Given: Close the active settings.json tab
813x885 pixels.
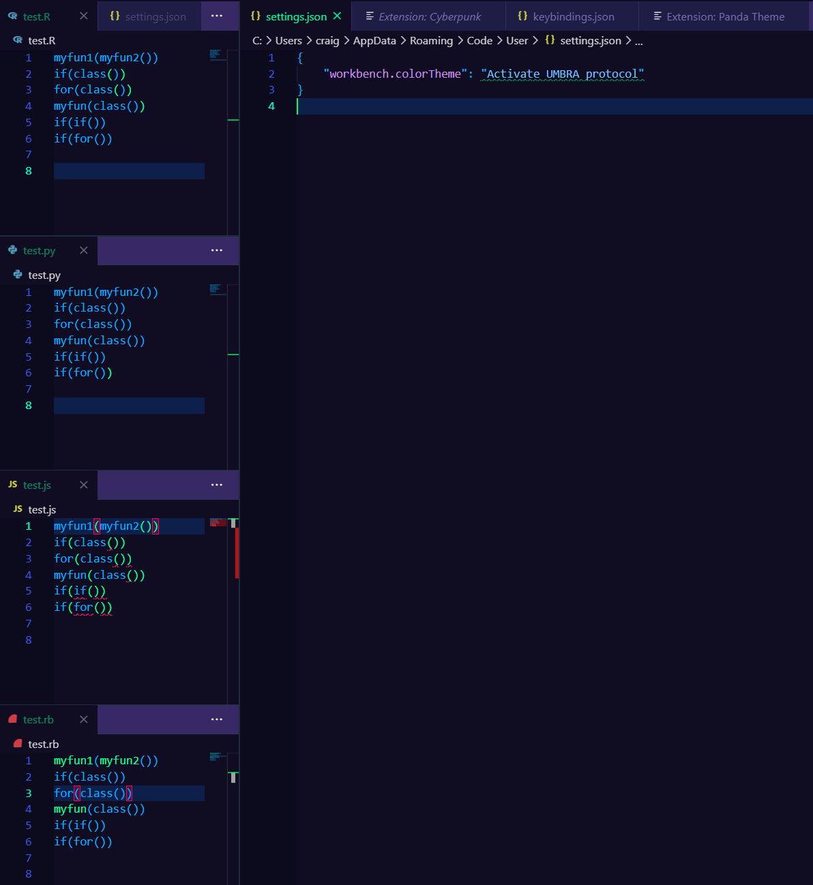Looking at the screenshot, I should 337,16.
